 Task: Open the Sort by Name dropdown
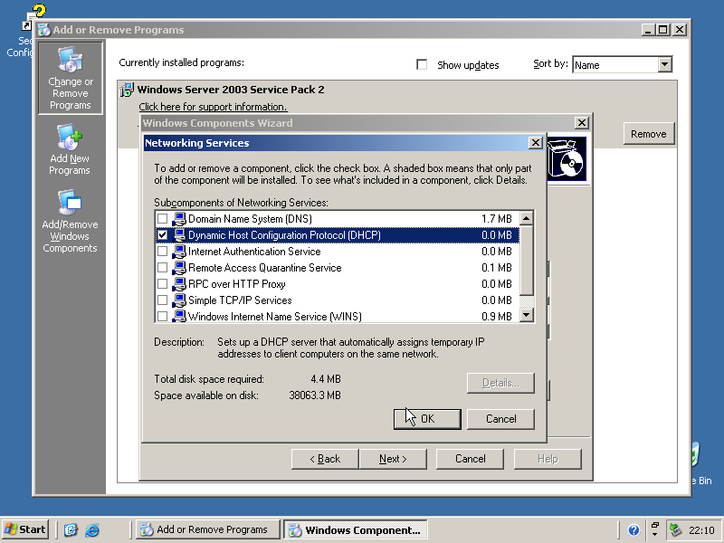665,64
